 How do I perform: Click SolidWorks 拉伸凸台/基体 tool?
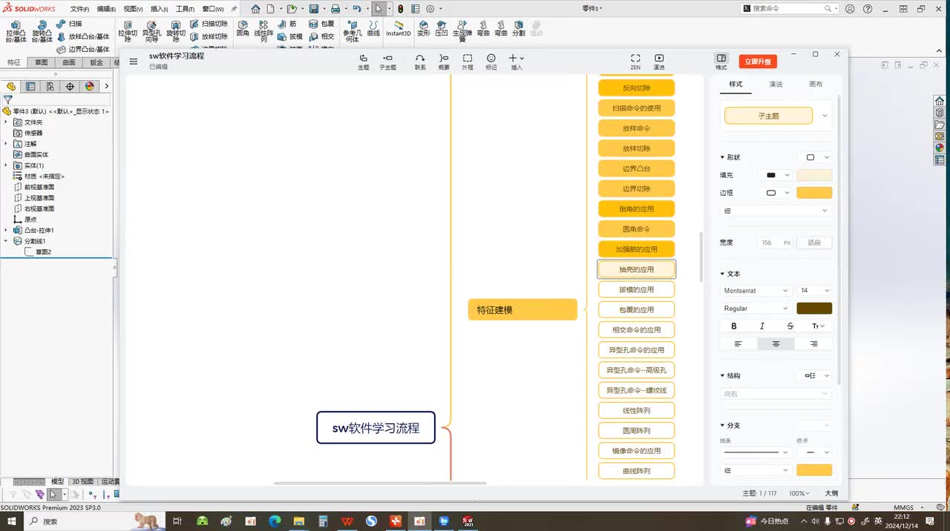16,32
